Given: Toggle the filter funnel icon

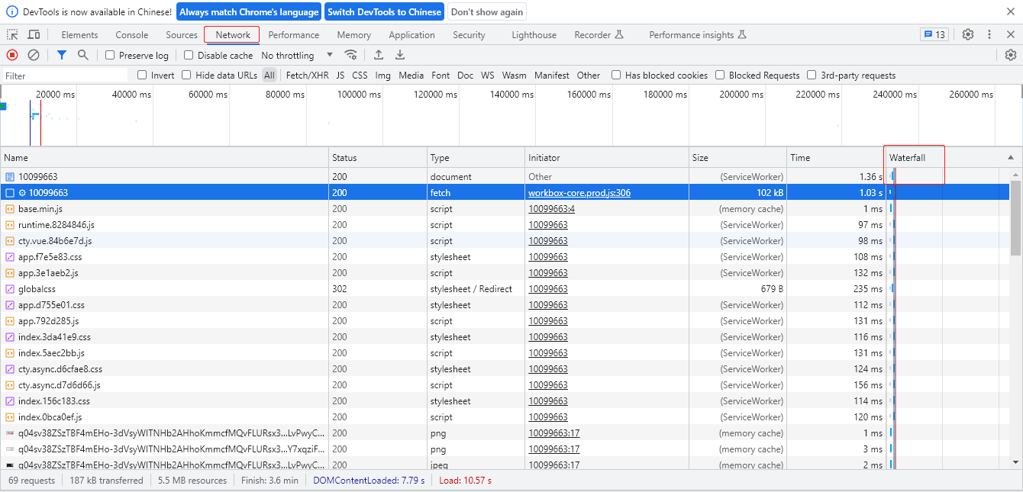Looking at the screenshot, I should click(62, 55).
